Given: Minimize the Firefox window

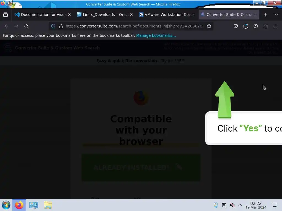Looking at the screenshot, I should (x=257, y=3).
